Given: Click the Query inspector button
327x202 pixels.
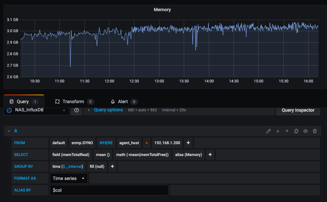Looking at the screenshot, I should tap(298, 110).
